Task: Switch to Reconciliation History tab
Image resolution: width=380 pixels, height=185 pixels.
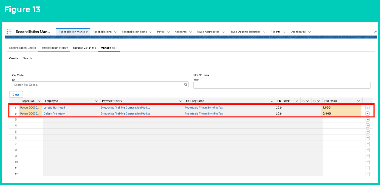Action: click(54, 48)
